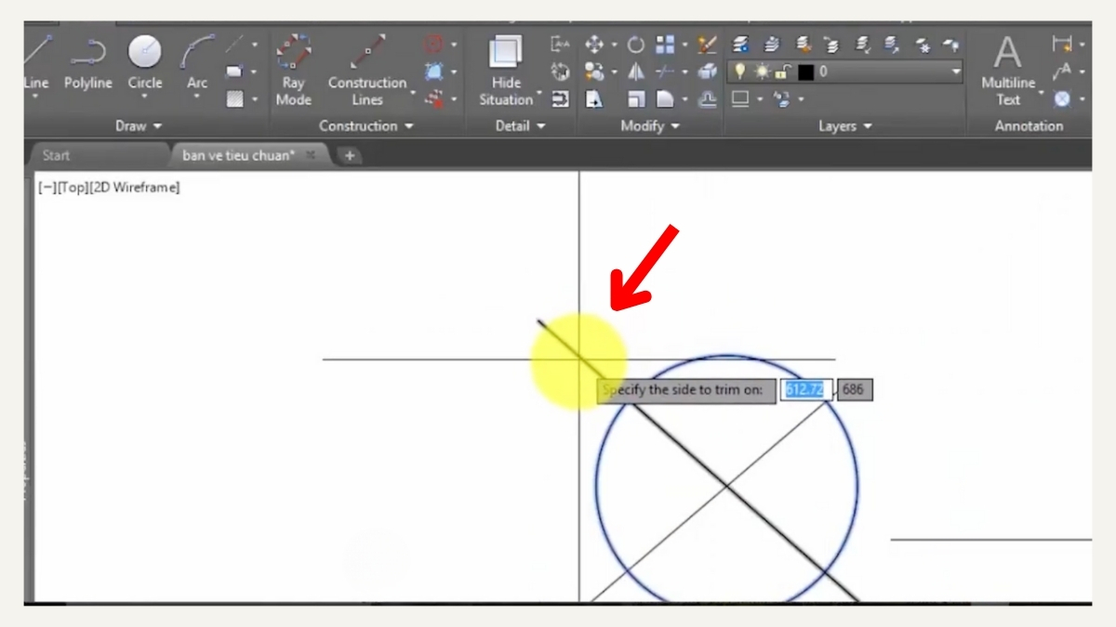This screenshot has width=1116, height=627.
Task: Click the blue polygon icon in Construction panel
Action: (x=433, y=72)
